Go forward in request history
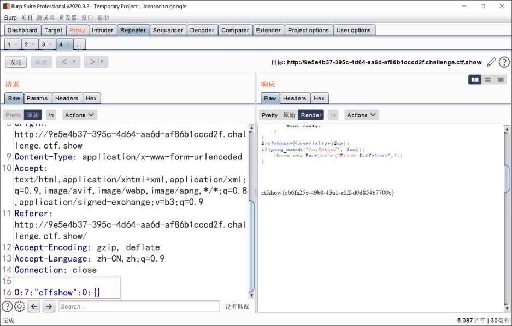This screenshot has height=326, width=512. pos(92,62)
